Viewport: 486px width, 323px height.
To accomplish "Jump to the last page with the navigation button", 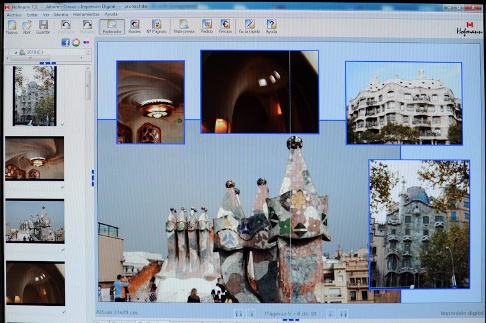I will pos(343,313).
